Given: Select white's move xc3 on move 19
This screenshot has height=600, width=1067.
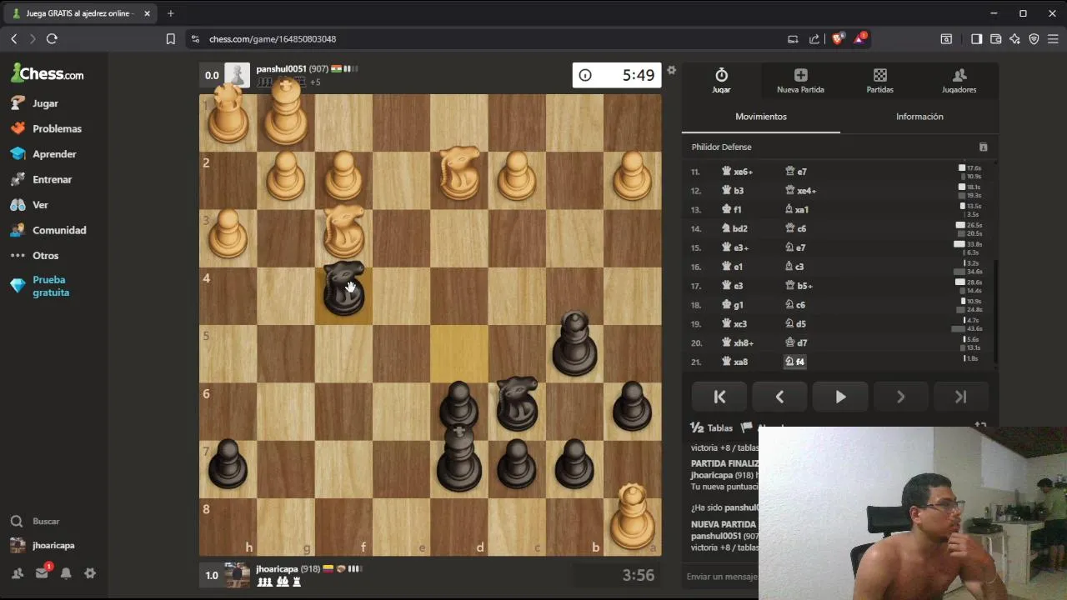Looking at the screenshot, I should tap(734, 323).
